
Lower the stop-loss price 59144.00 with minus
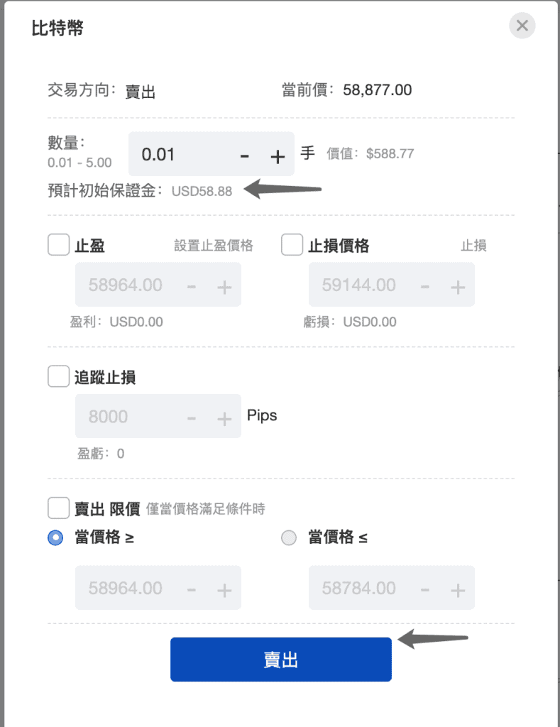(424, 287)
